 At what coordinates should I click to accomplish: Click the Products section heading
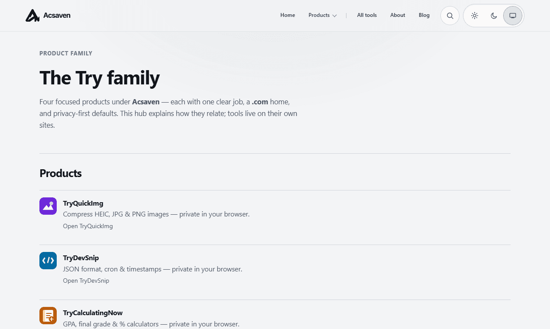point(61,174)
